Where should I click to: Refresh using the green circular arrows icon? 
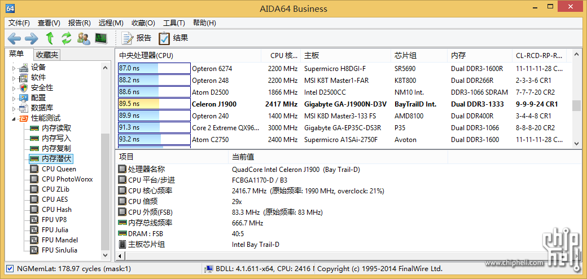[66, 38]
